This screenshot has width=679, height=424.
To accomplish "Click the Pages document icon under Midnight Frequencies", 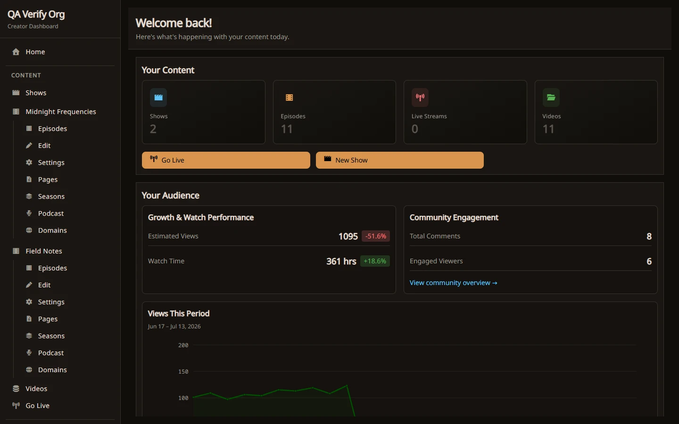I will tap(29, 179).
